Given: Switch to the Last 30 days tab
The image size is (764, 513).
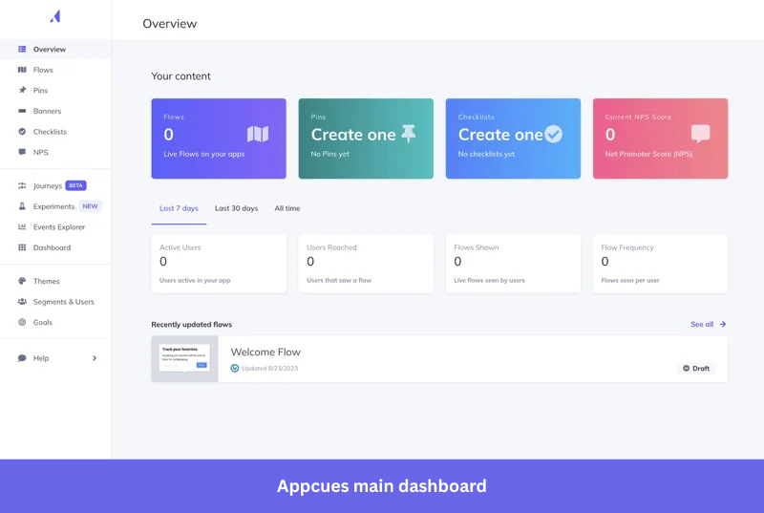Looking at the screenshot, I should [236, 208].
